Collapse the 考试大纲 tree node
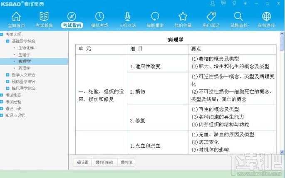Screen dimensions: 285x178 point(1,34)
